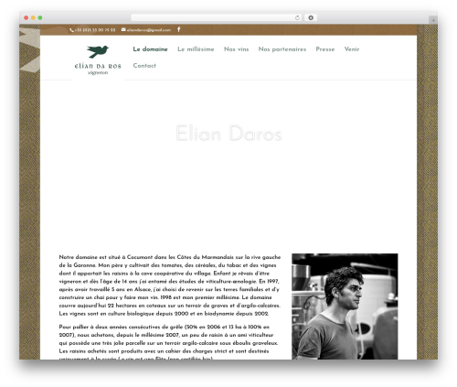Open the Nos partenaires page

click(x=282, y=49)
